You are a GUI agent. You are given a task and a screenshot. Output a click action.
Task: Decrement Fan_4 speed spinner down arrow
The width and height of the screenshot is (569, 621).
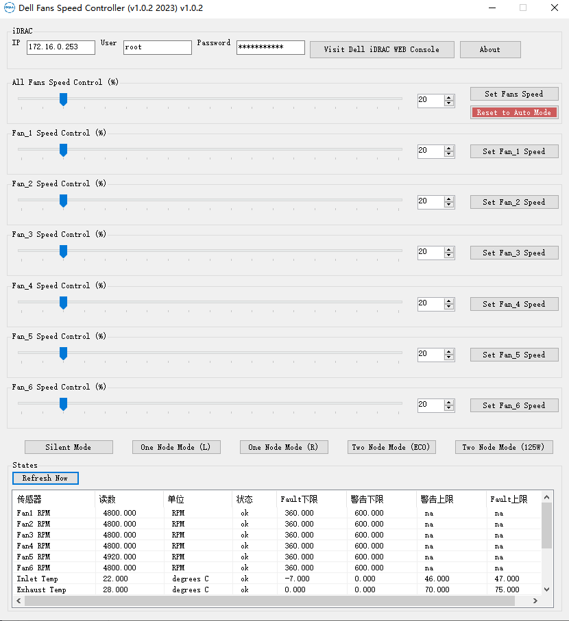click(x=449, y=307)
